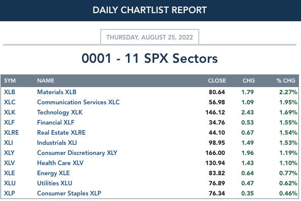This screenshot has width=301, height=201.
Task: Click the Consumer Staples XLP link
Action: click(69, 193)
